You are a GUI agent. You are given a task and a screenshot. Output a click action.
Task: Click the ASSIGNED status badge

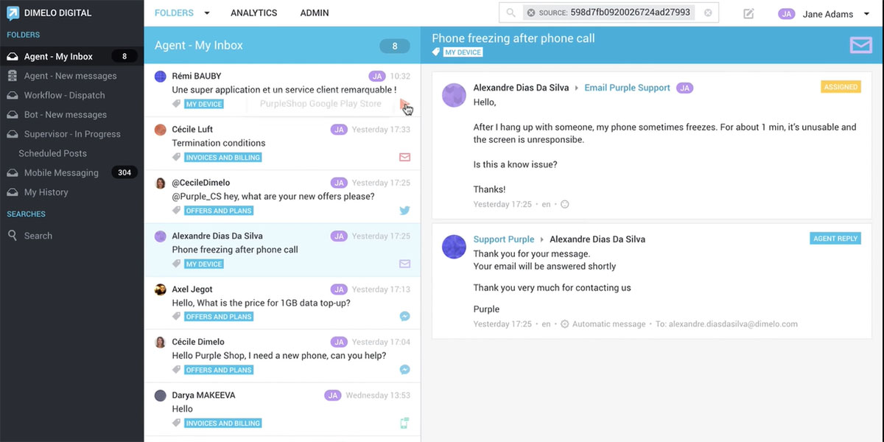click(841, 87)
